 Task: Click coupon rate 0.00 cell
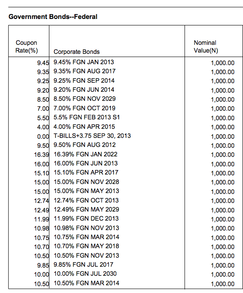click(x=43, y=137)
